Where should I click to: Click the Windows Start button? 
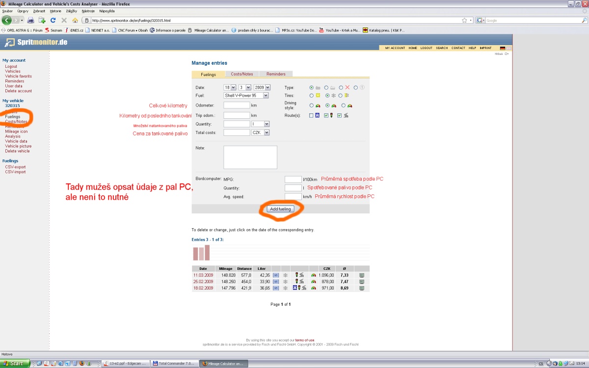click(15, 364)
